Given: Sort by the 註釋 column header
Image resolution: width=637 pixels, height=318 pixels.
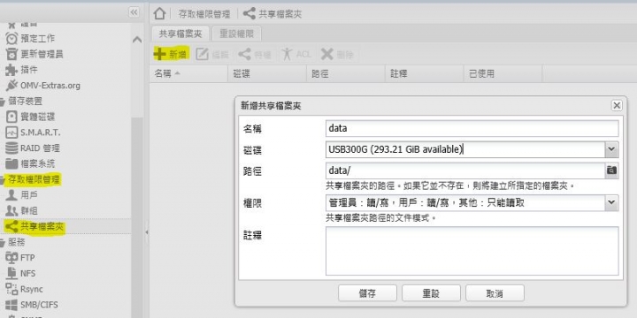Looking at the screenshot, I should coord(425,74).
